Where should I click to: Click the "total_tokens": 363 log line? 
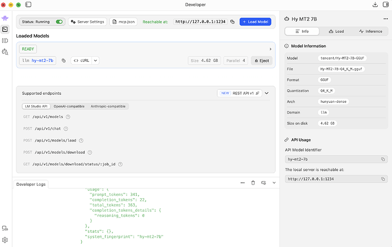(x=113, y=205)
